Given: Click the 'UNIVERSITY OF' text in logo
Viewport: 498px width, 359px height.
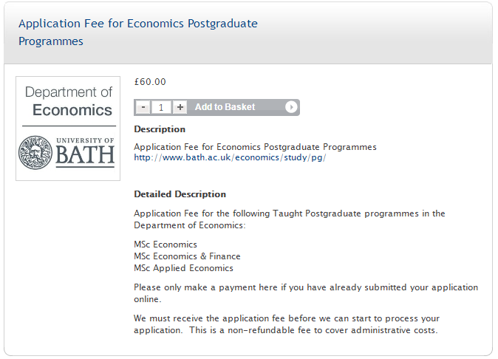Looking at the screenshot, I should click(x=85, y=140).
